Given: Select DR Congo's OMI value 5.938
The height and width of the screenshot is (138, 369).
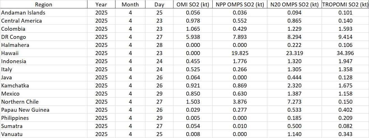Looking at the screenshot, I should coord(193,37).
